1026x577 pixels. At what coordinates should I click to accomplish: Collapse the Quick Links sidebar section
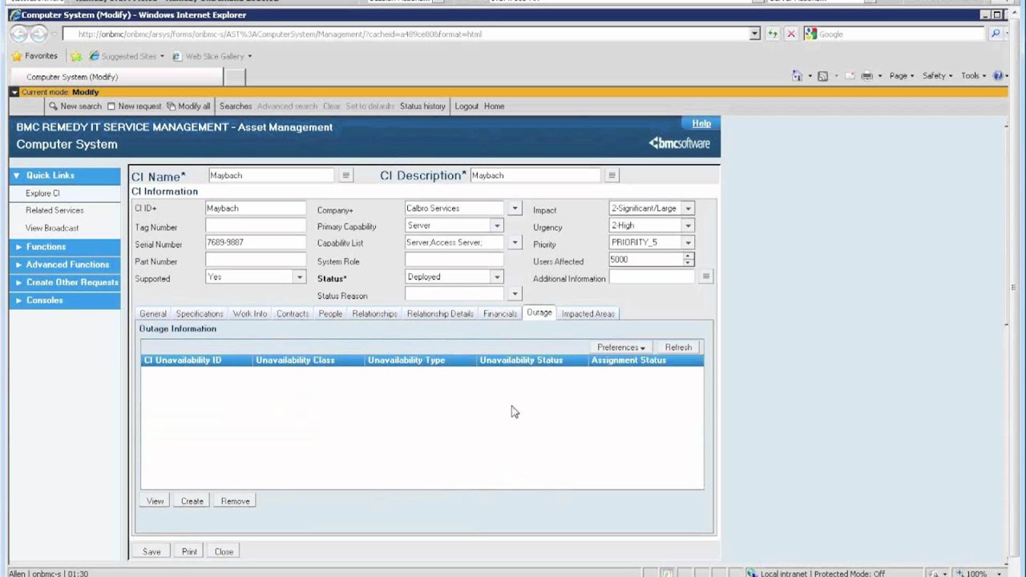(66, 175)
